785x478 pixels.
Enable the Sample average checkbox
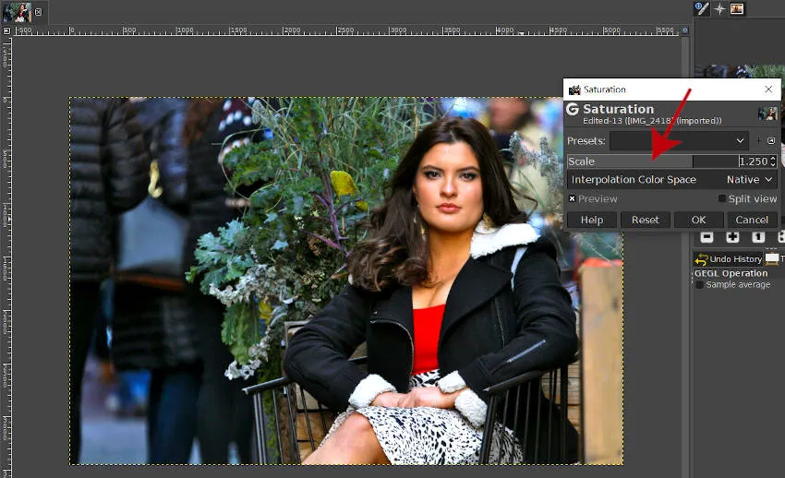click(x=699, y=285)
